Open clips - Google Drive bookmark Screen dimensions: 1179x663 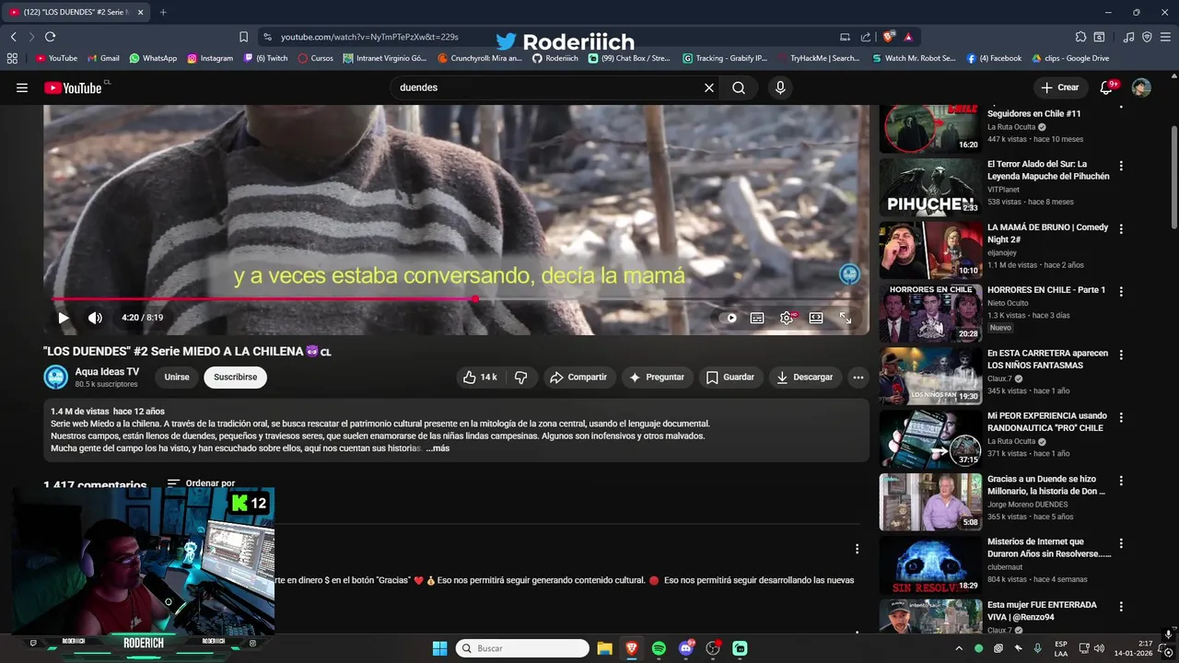1070,58
